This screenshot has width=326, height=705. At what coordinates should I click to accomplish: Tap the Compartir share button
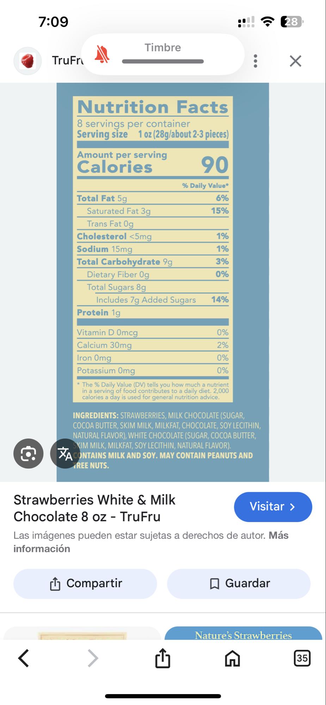pos(85,583)
